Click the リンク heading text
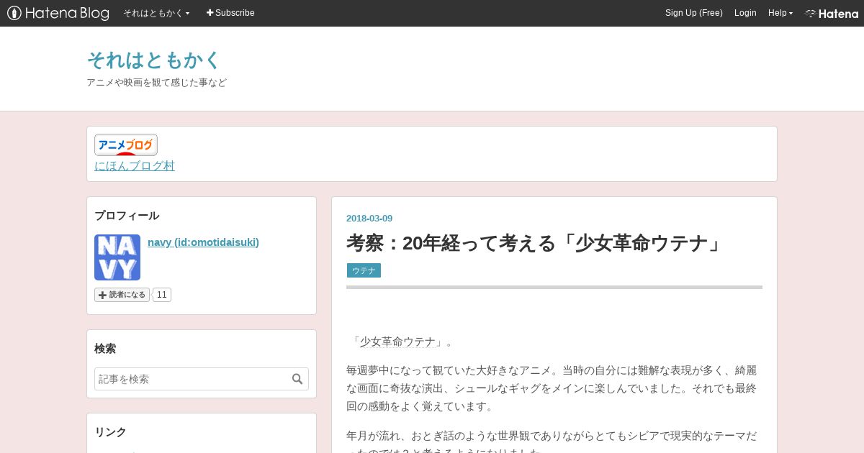This screenshot has width=864, height=453. pyautogui.click(x=111, y=432)
